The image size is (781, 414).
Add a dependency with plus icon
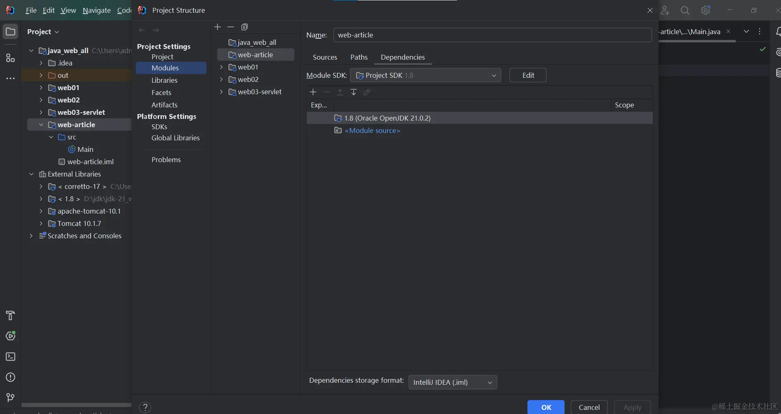313,92
